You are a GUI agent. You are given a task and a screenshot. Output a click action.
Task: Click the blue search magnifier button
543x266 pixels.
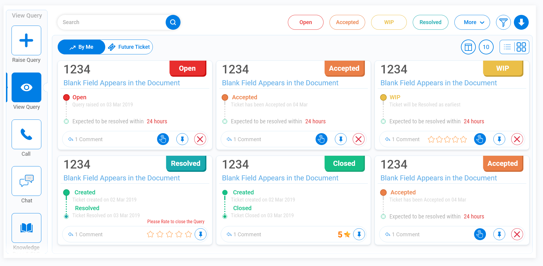tap(173, 22)
